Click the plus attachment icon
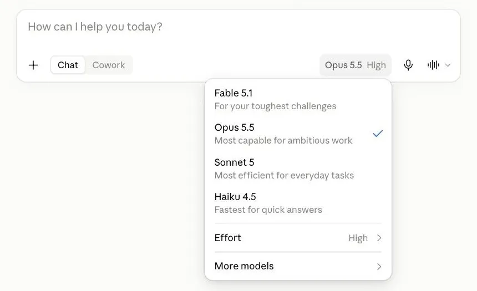The image size is (477, 291). click(33, 65)
